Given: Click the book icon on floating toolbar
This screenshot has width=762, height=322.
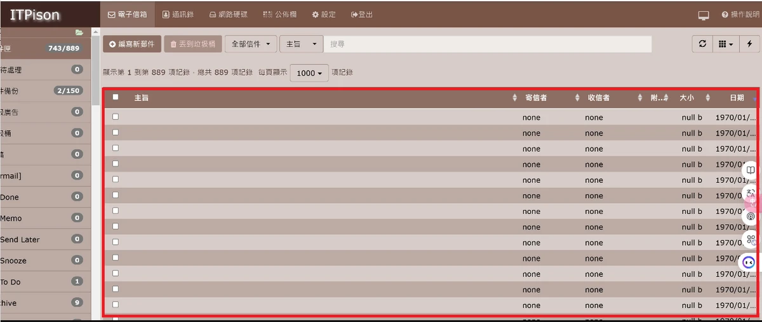Looking at the screenshot, I should click(x=751, y=171).
